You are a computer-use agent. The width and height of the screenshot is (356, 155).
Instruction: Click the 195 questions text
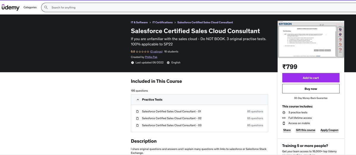click(139, 91)
